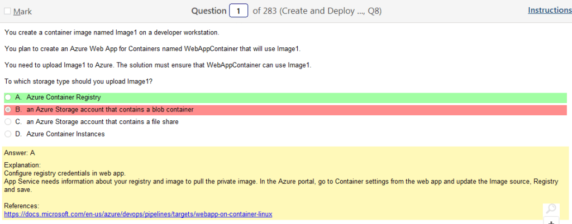Screen dimensions: 572x224
Task: Select radio button for option B
Action: [x=8, y=109]
